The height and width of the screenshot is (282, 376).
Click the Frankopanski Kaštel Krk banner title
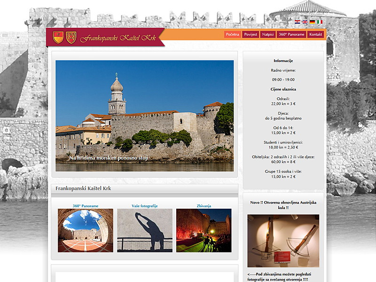[118, 38]
